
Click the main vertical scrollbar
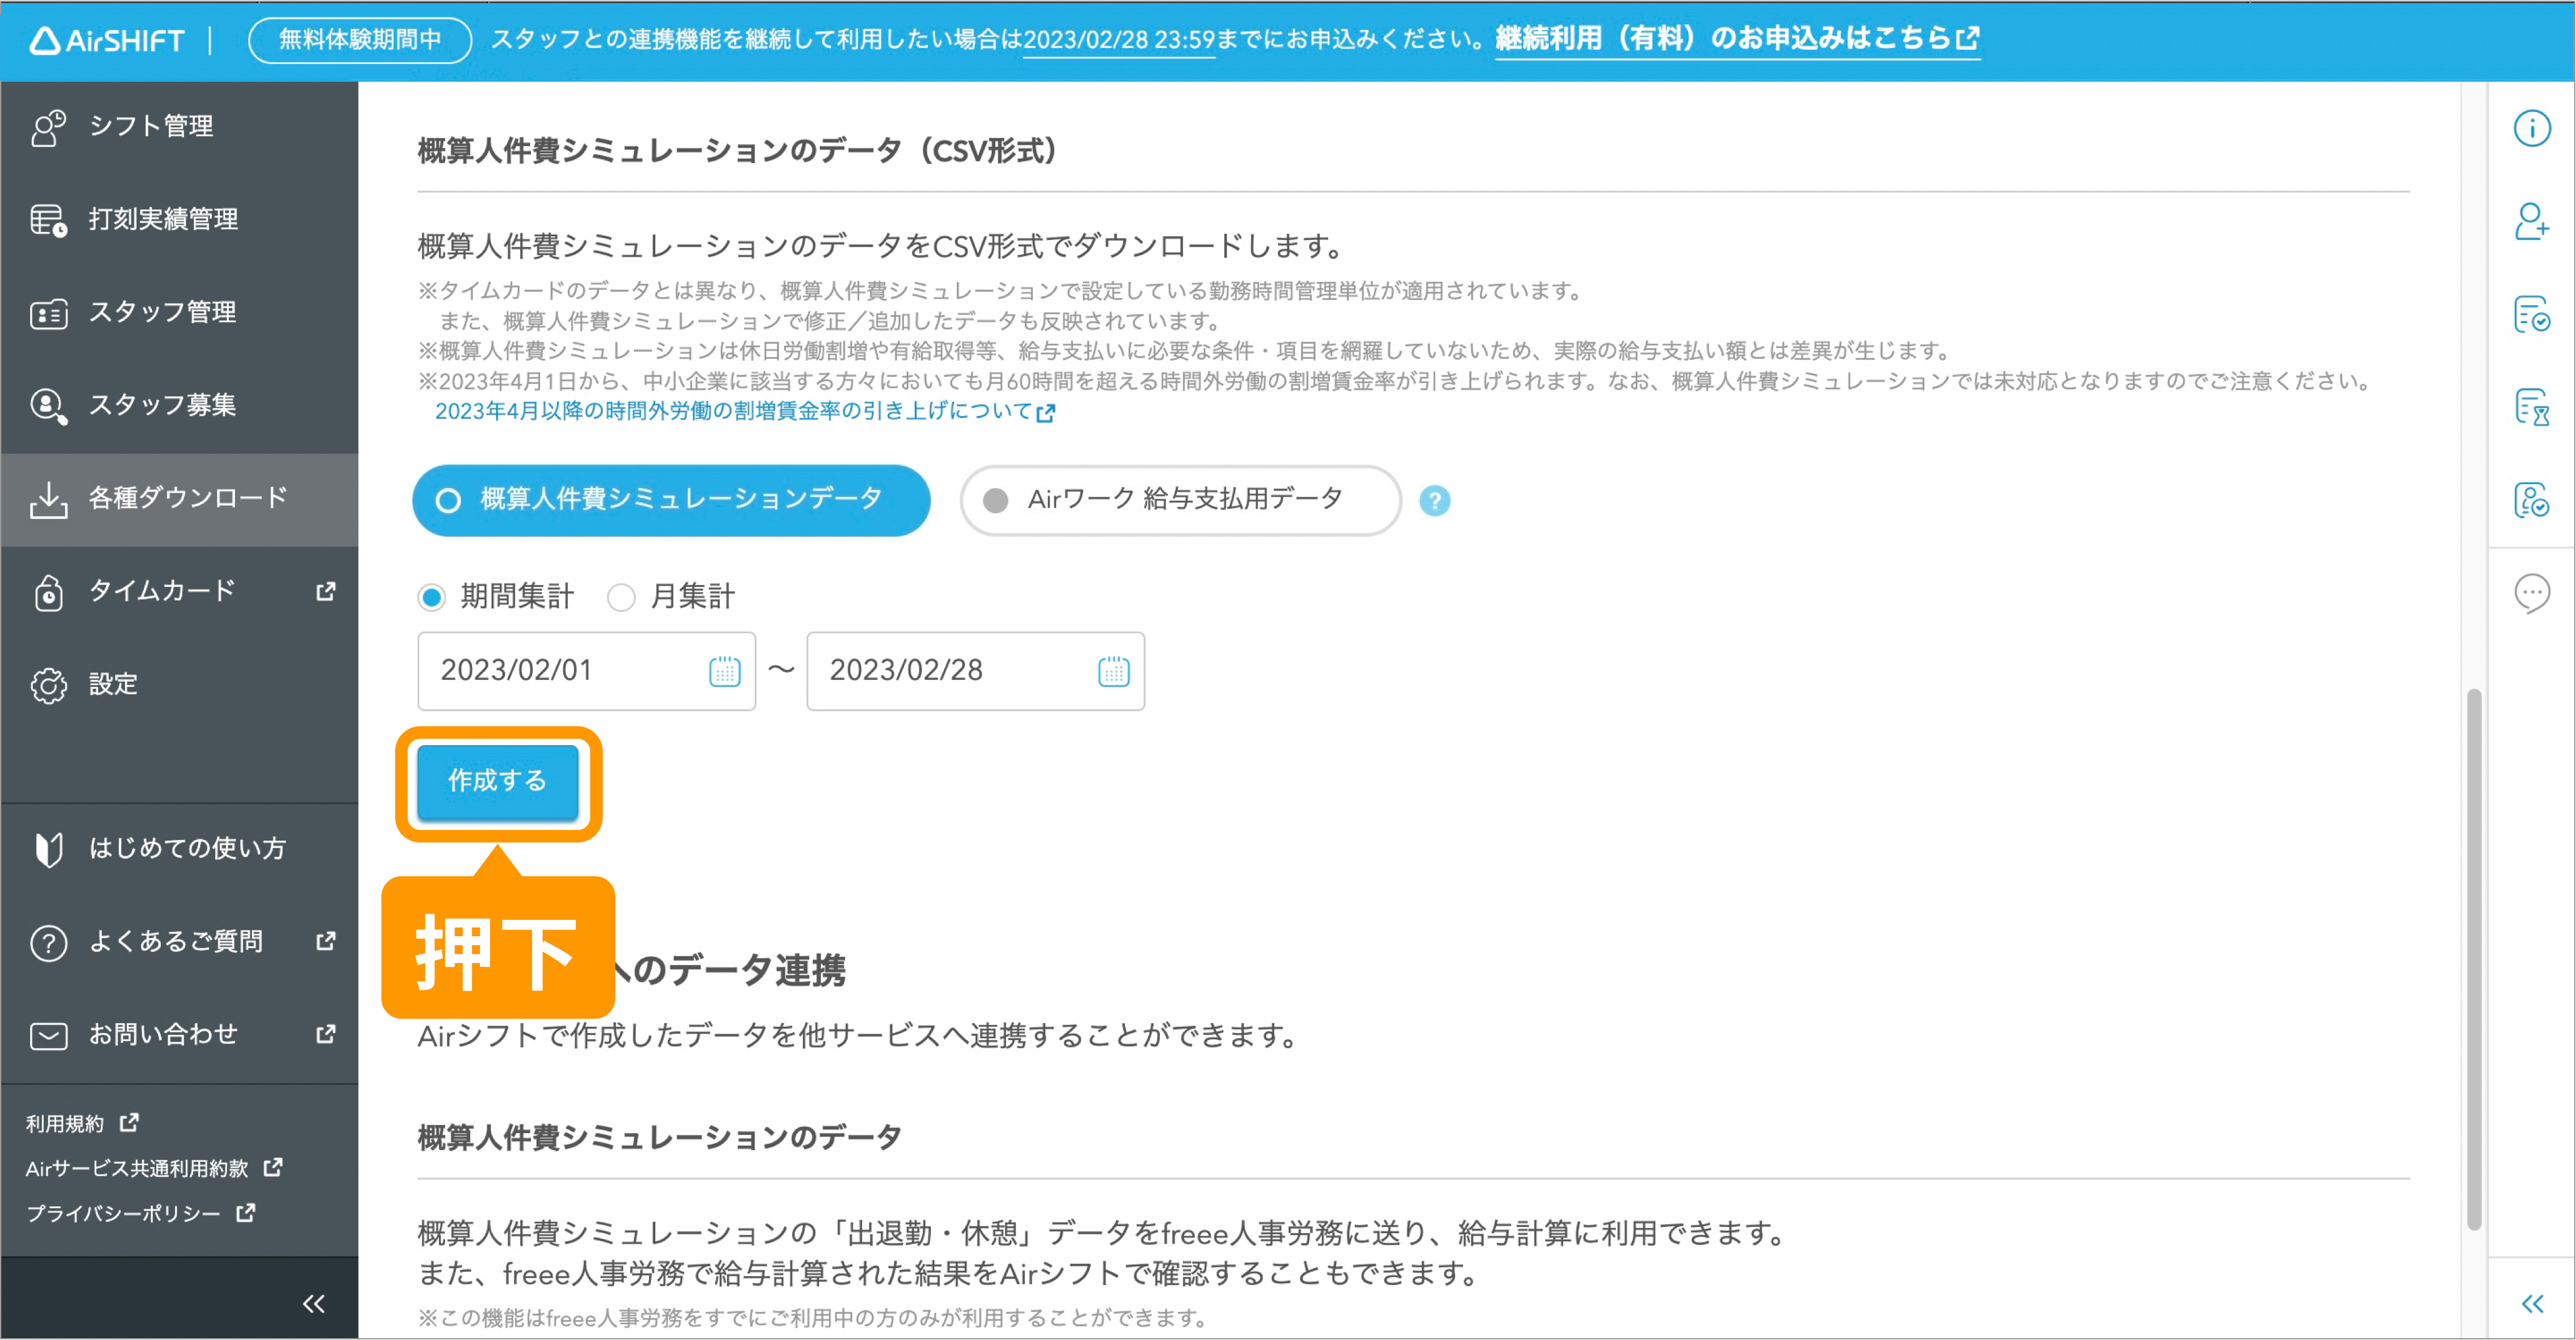point(2473,959)
